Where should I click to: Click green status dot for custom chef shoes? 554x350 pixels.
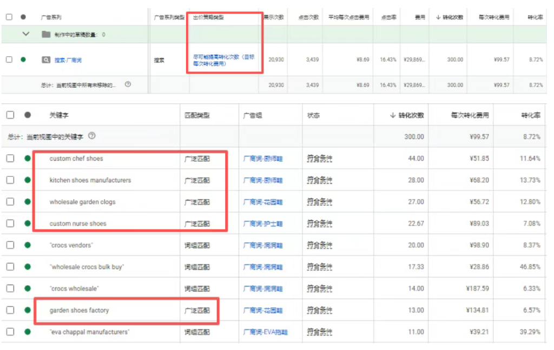pos(27,159)
